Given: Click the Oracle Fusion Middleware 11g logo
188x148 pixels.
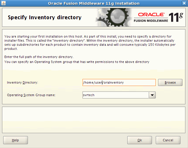Looking at the screenshot, I should coord(158,17).
